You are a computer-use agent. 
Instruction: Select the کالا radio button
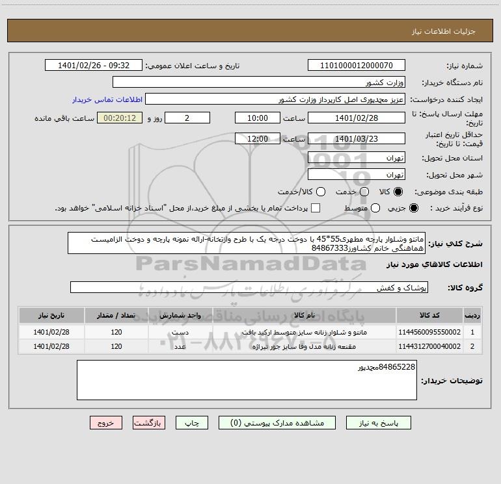click(398, 192)
